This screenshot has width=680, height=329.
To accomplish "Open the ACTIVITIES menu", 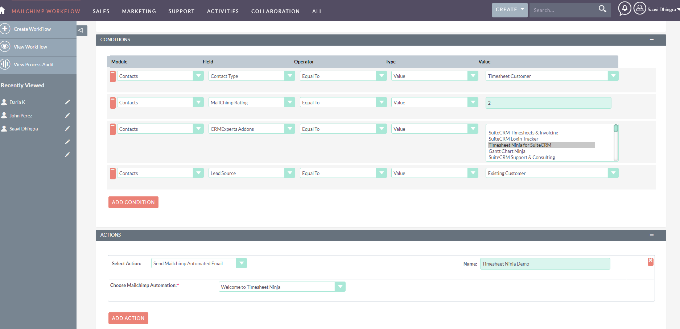I will coord(223,11).
